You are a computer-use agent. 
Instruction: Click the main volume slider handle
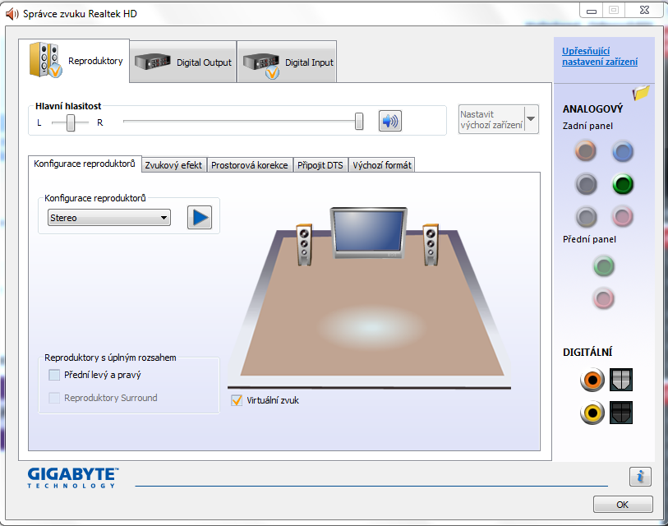coord(359,121)
